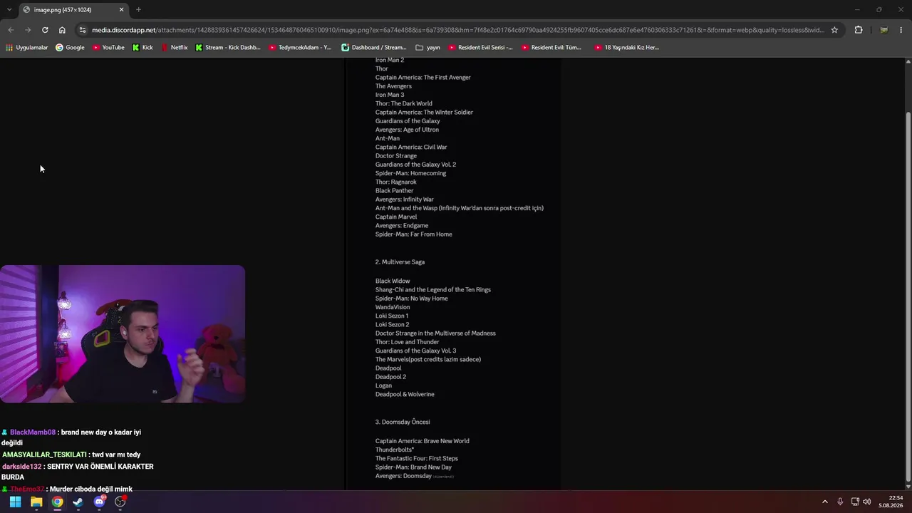912x513 pixels.
Task: Open the Dashboard / Stream bookmark
Action: [374, 48]
